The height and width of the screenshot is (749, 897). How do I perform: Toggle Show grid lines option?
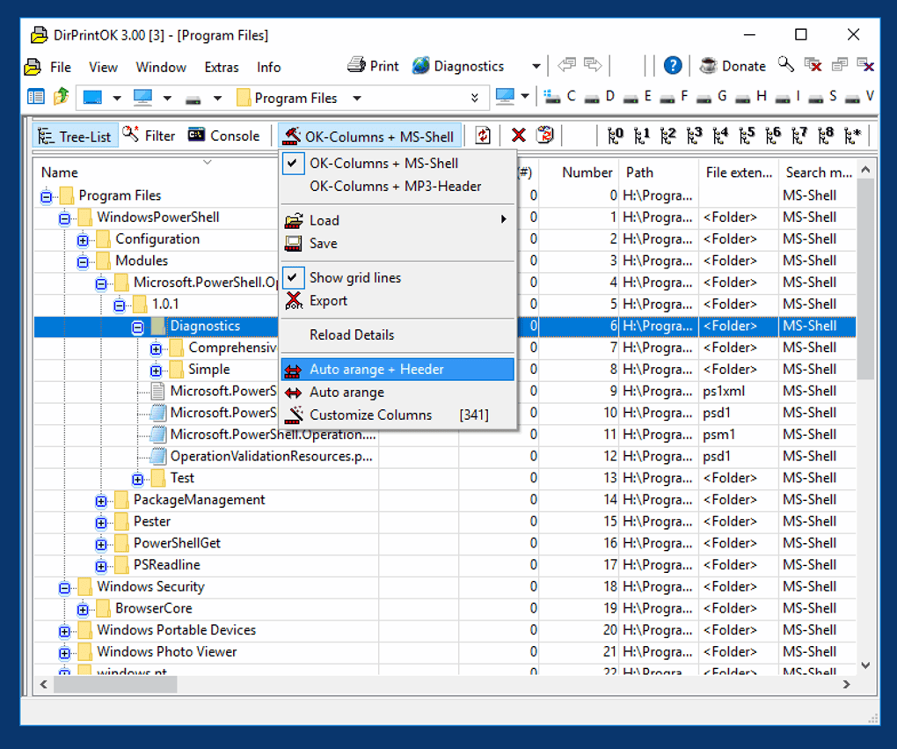coord(354,277)
